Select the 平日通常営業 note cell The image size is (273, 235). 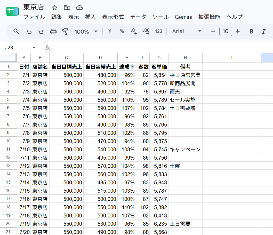coord(185,75)
